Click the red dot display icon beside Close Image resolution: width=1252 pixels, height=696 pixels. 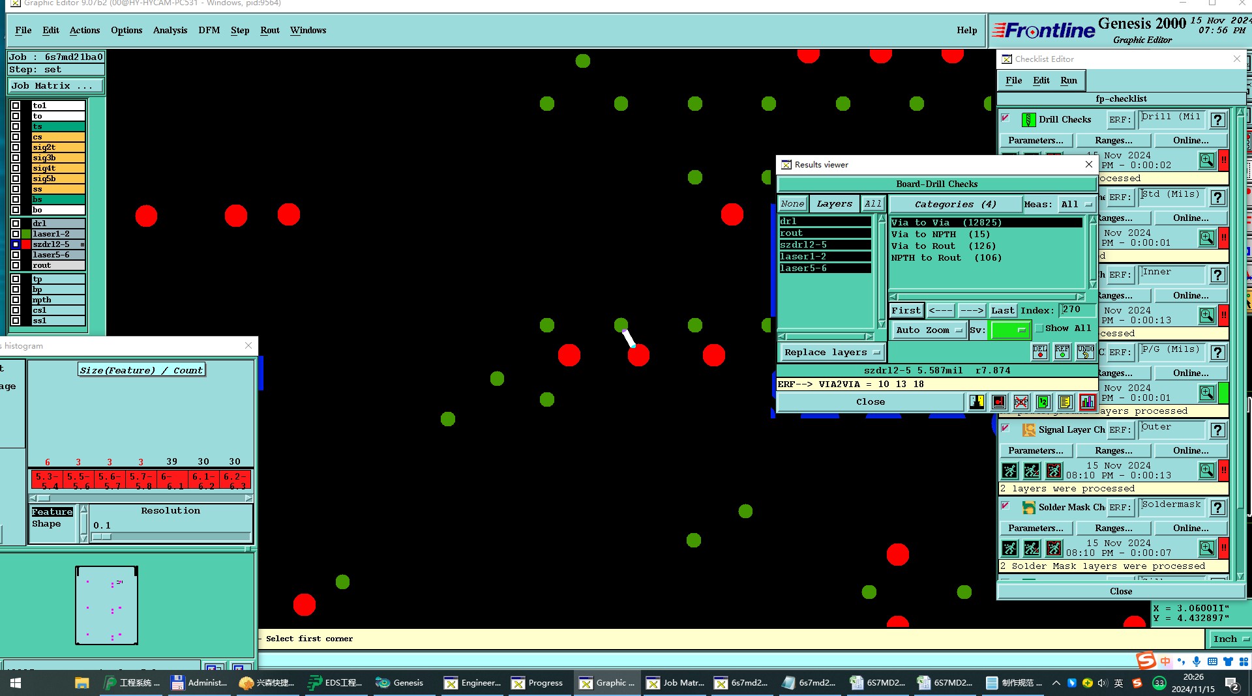click(x=999, y=402)
